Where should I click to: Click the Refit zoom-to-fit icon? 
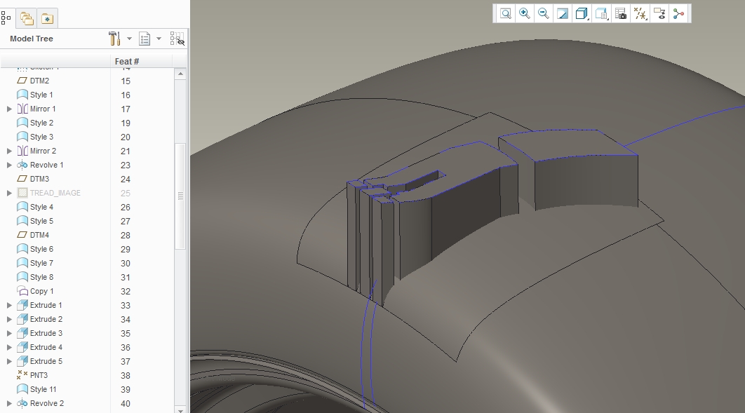506,14
